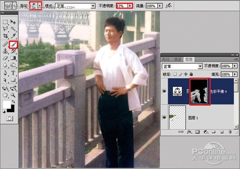240x169 pixels.
Task: Create a new layer group
Action: click(213, 132)
